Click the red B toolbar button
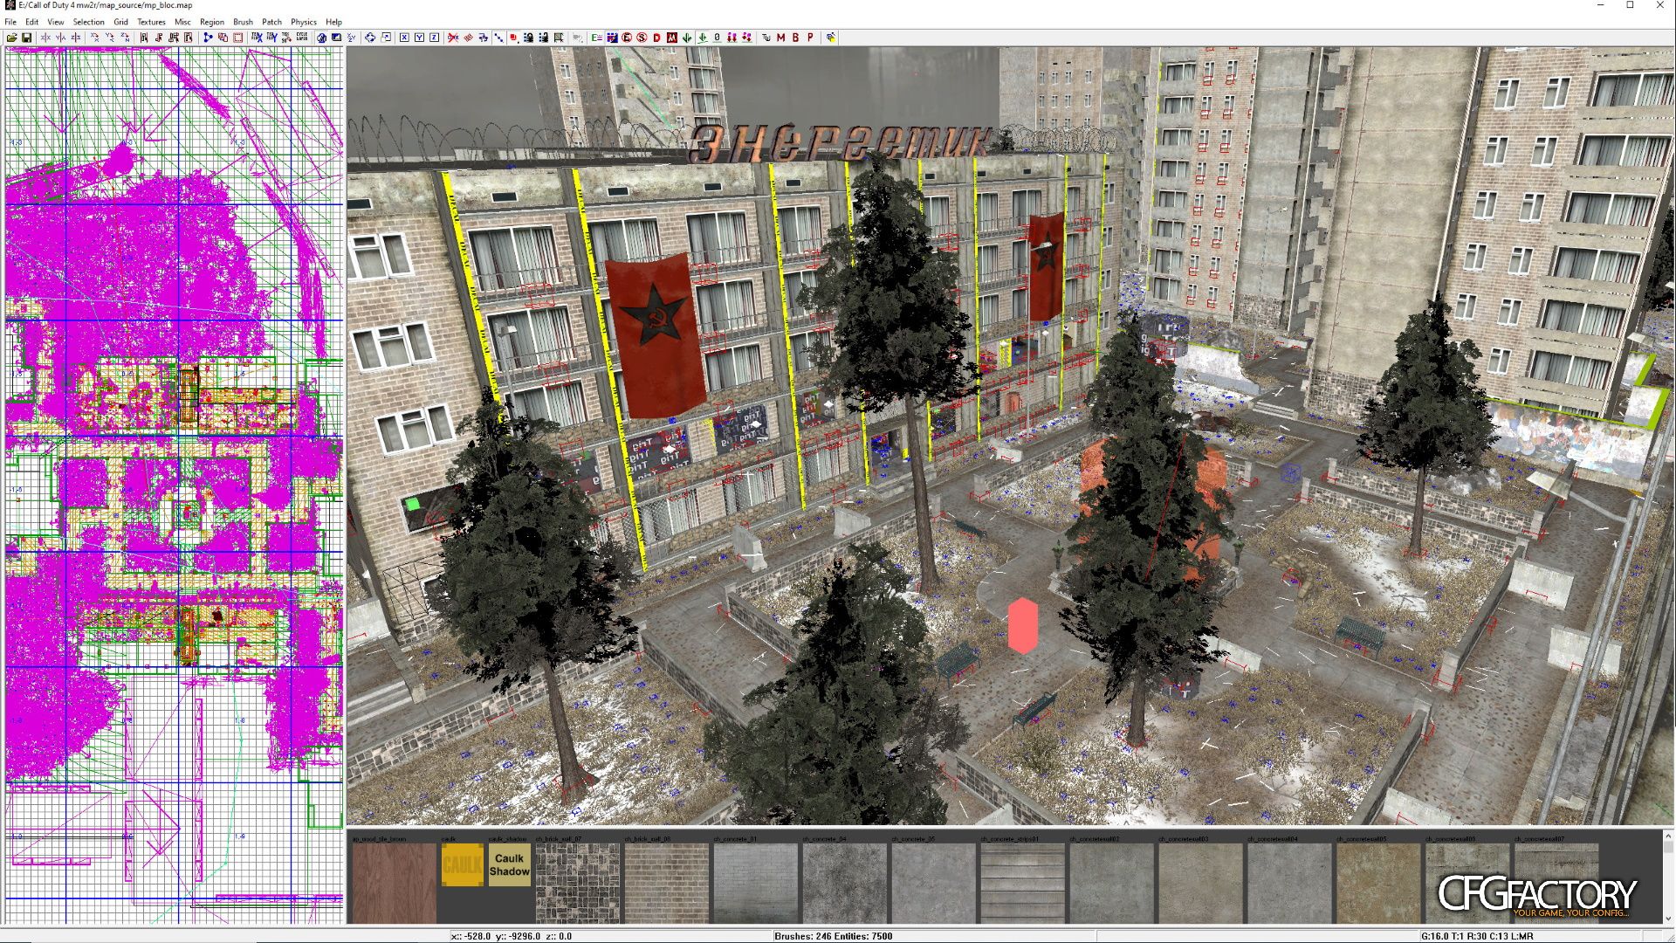 click(795, 38)
